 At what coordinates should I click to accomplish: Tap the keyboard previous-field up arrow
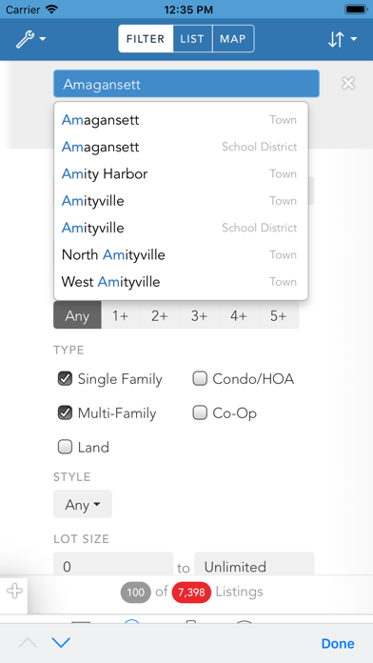pos(28,643)
